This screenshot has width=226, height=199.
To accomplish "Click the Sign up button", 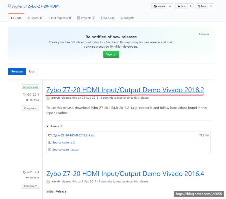I will 111,54.
